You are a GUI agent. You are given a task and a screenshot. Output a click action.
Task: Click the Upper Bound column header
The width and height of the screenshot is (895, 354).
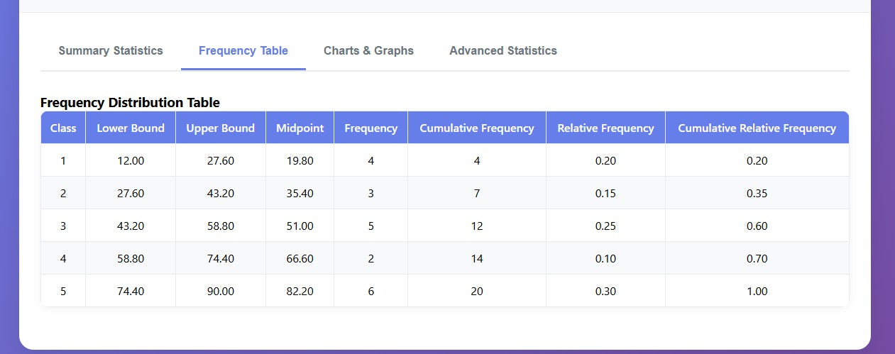221,128
